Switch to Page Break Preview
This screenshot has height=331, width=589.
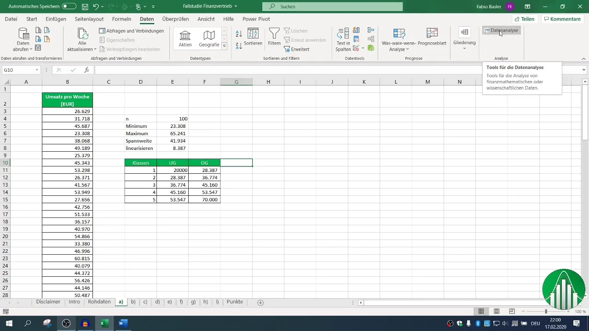click(512, 311)
